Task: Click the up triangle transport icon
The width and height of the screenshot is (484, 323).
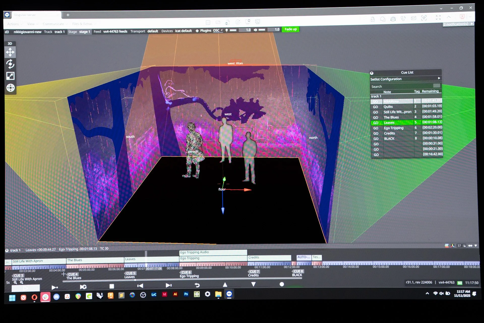Action: coord(225,285)
